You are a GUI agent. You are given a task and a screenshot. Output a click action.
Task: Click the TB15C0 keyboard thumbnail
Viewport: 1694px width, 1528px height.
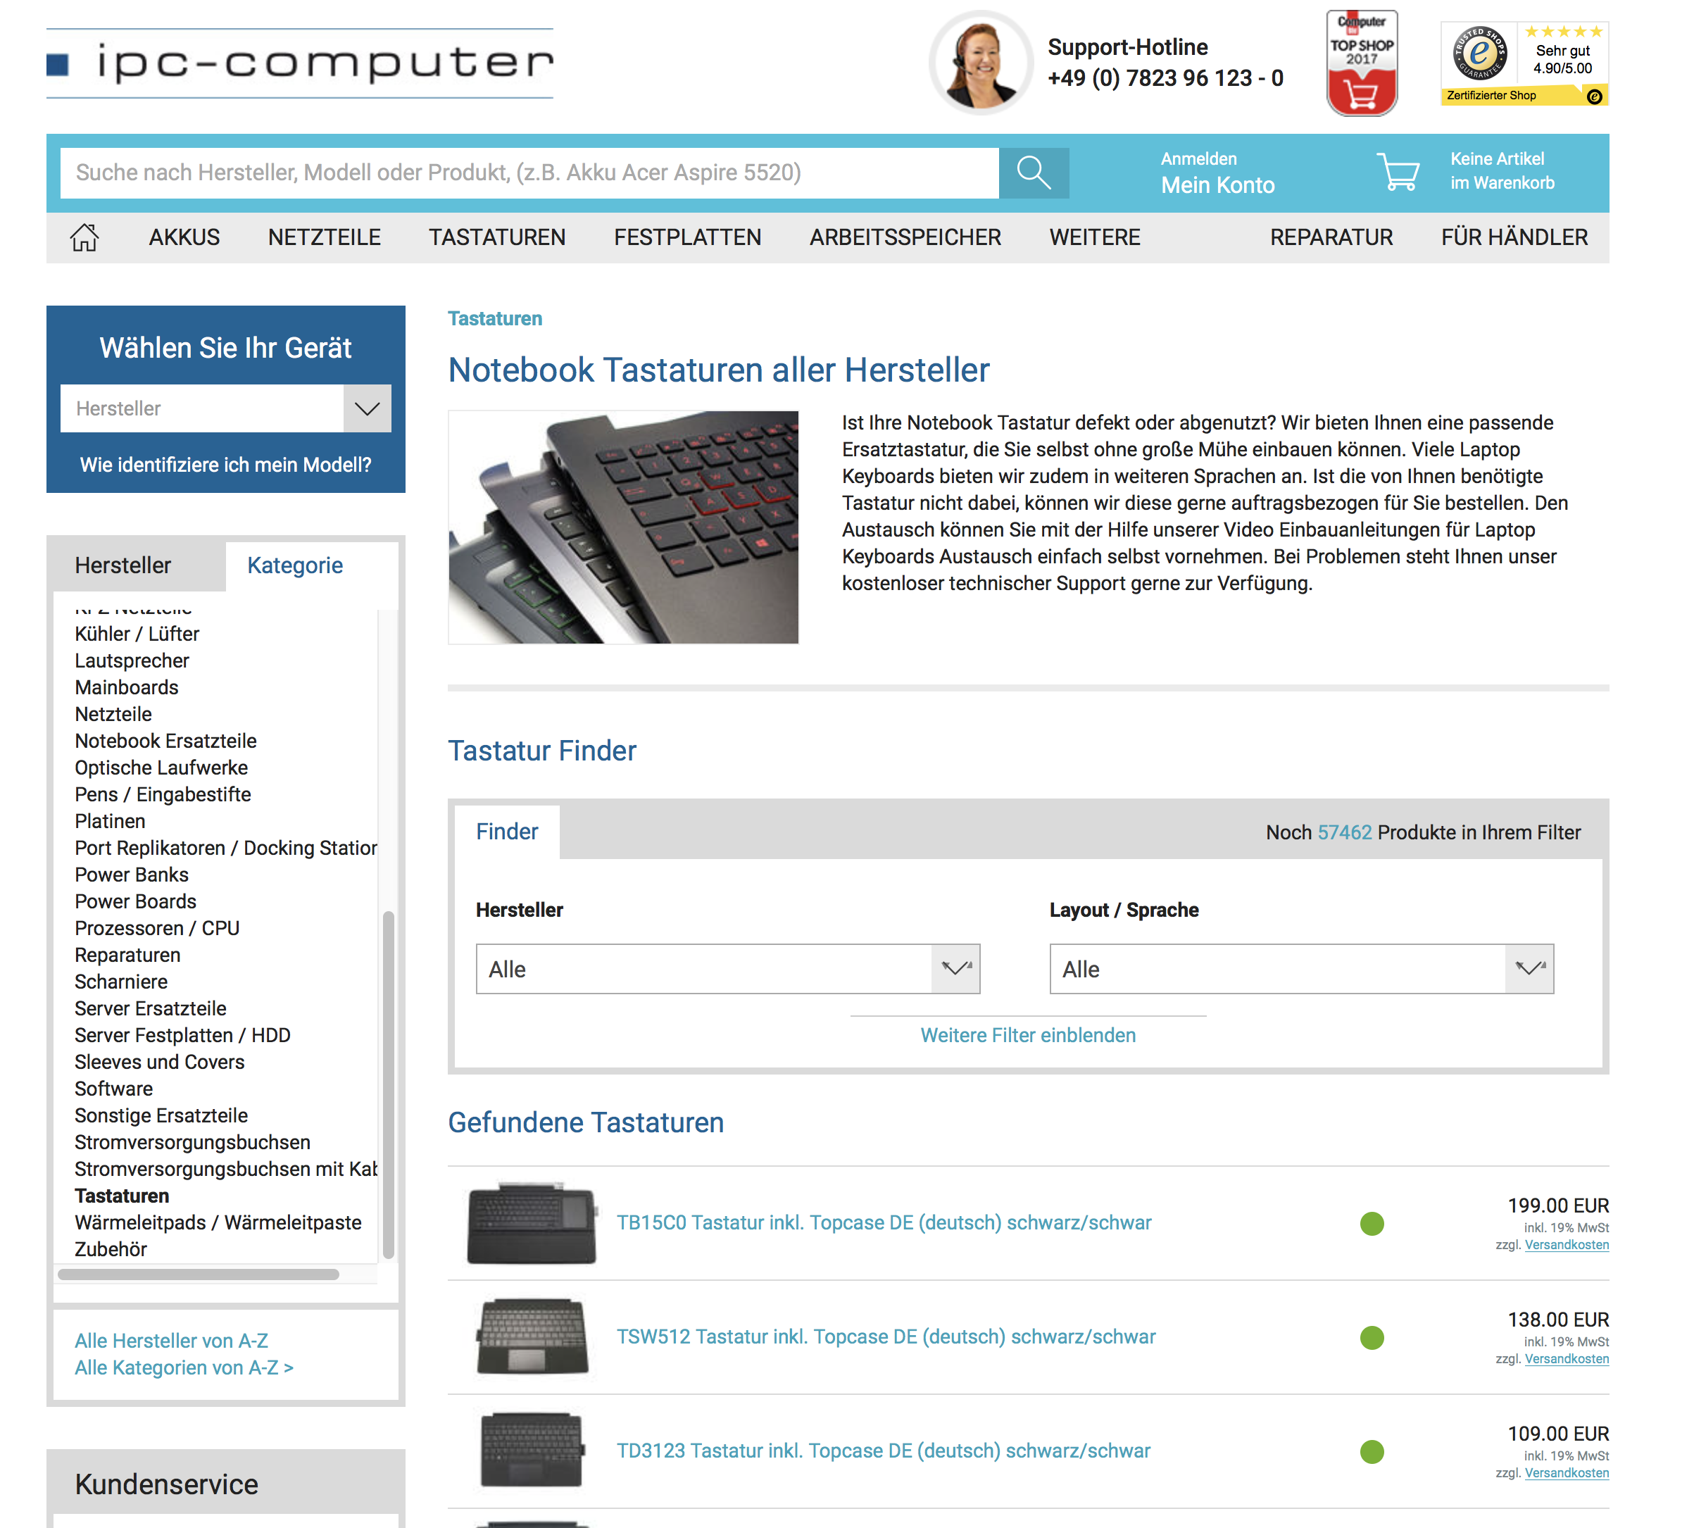[532, 1223]
